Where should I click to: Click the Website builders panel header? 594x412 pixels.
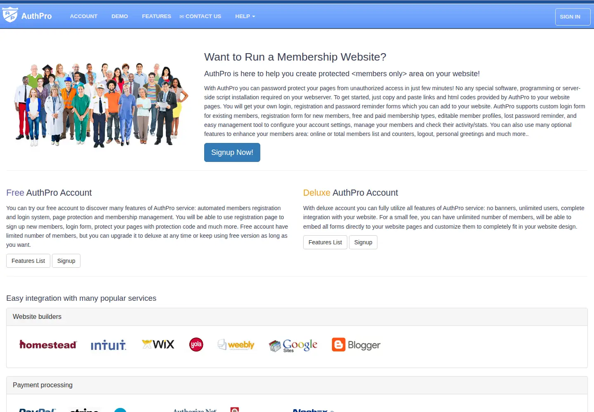(x=297, y=317)
